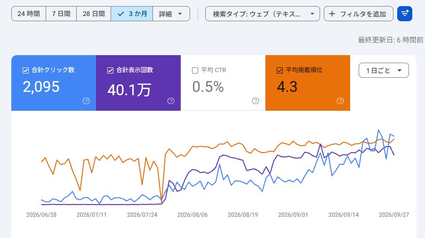Select the 24 時間 date range
The height and width of the screenshot is (238, 425).
pyautogui.click(x=29, y=14)
